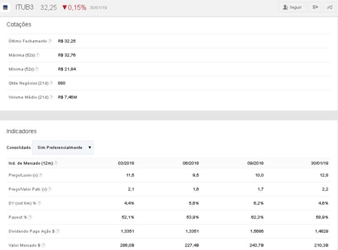338x250 pixels.
Task: Click help icon beside Ind. de Mercado (12m)
Action: pyautogui.click(x=56, y=163)
